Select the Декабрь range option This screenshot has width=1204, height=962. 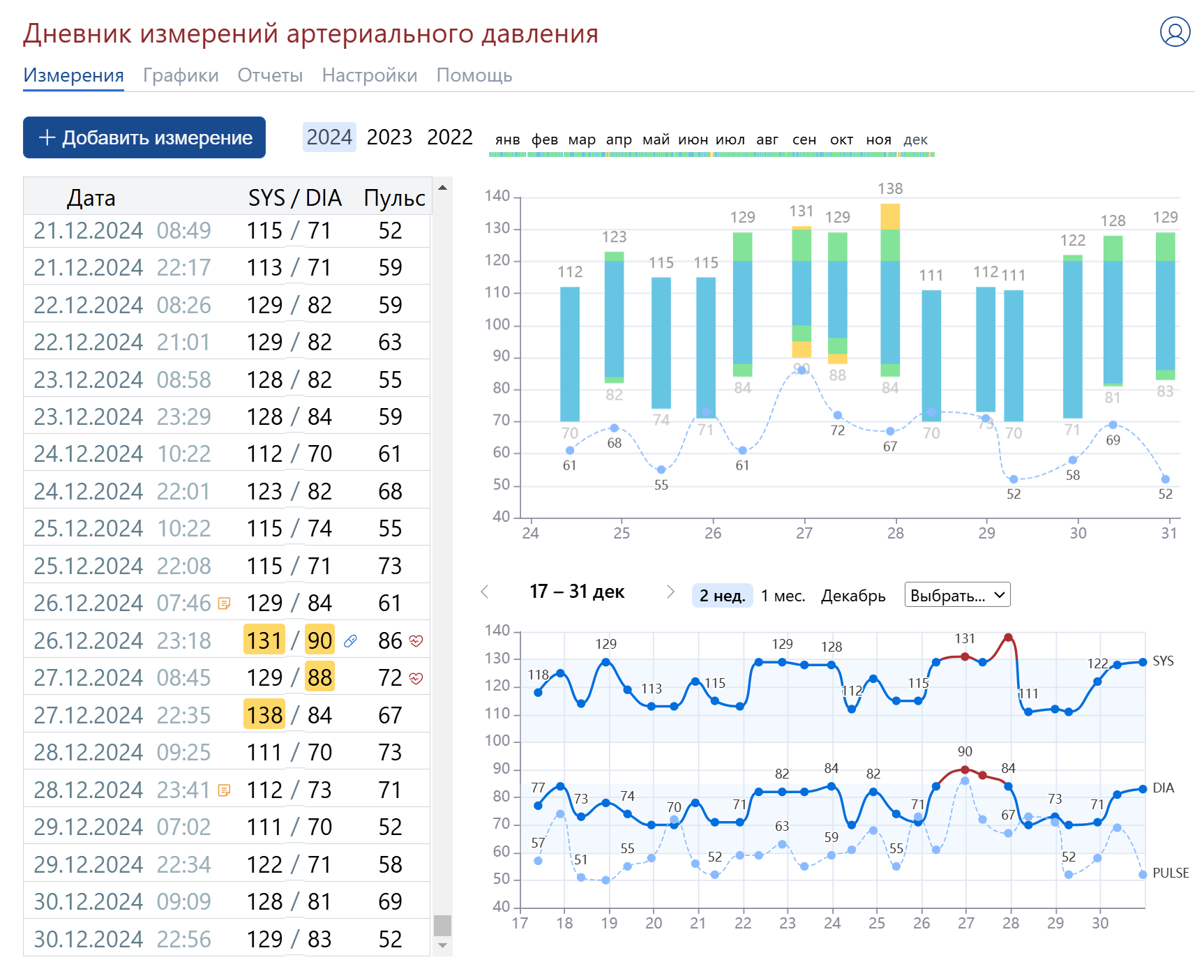(x=852, y=596)
